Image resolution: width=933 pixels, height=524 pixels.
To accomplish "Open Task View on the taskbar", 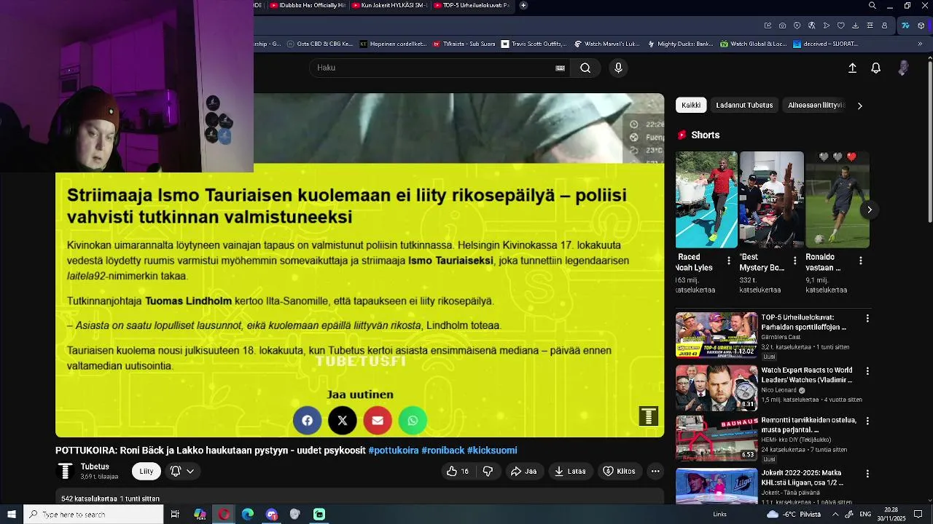I will (x=175, y=515).
